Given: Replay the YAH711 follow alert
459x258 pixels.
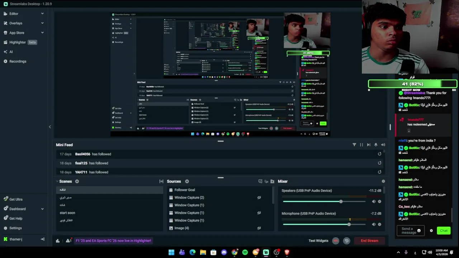Looking at the screenshot, I should (x=379, y=172).
